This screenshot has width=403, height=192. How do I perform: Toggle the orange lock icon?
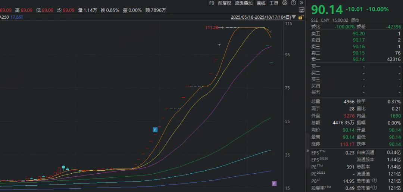click(300, 17)
